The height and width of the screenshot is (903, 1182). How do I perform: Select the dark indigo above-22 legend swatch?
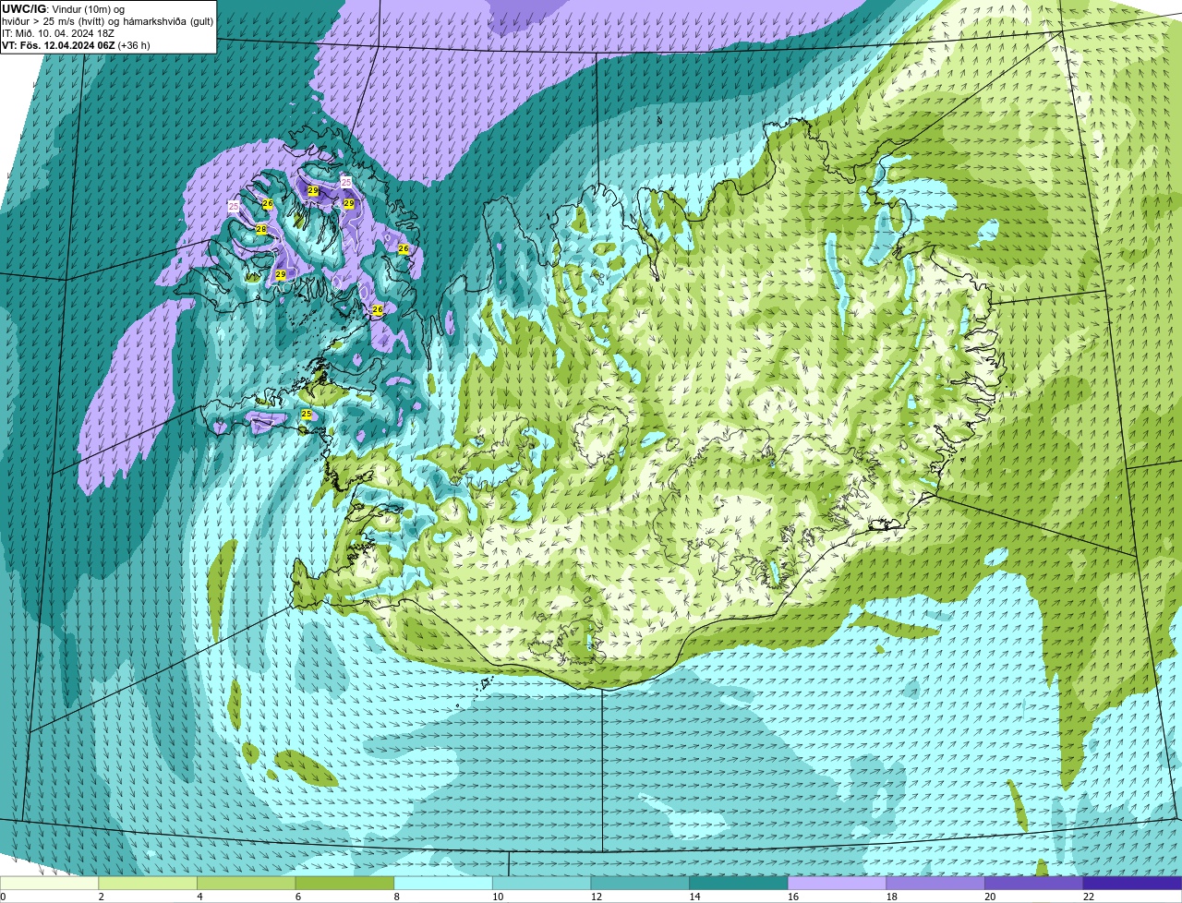pyautogui.click(x=1133, y=883)
